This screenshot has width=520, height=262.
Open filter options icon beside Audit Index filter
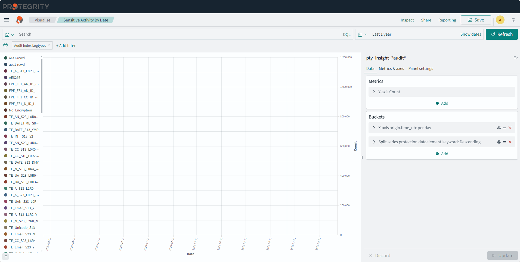[5, 45]
